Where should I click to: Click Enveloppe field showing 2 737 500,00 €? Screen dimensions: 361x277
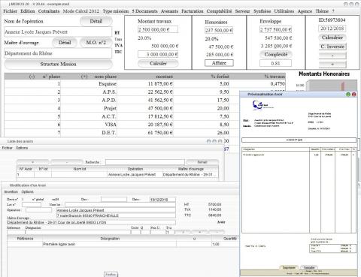click(275, 29)
